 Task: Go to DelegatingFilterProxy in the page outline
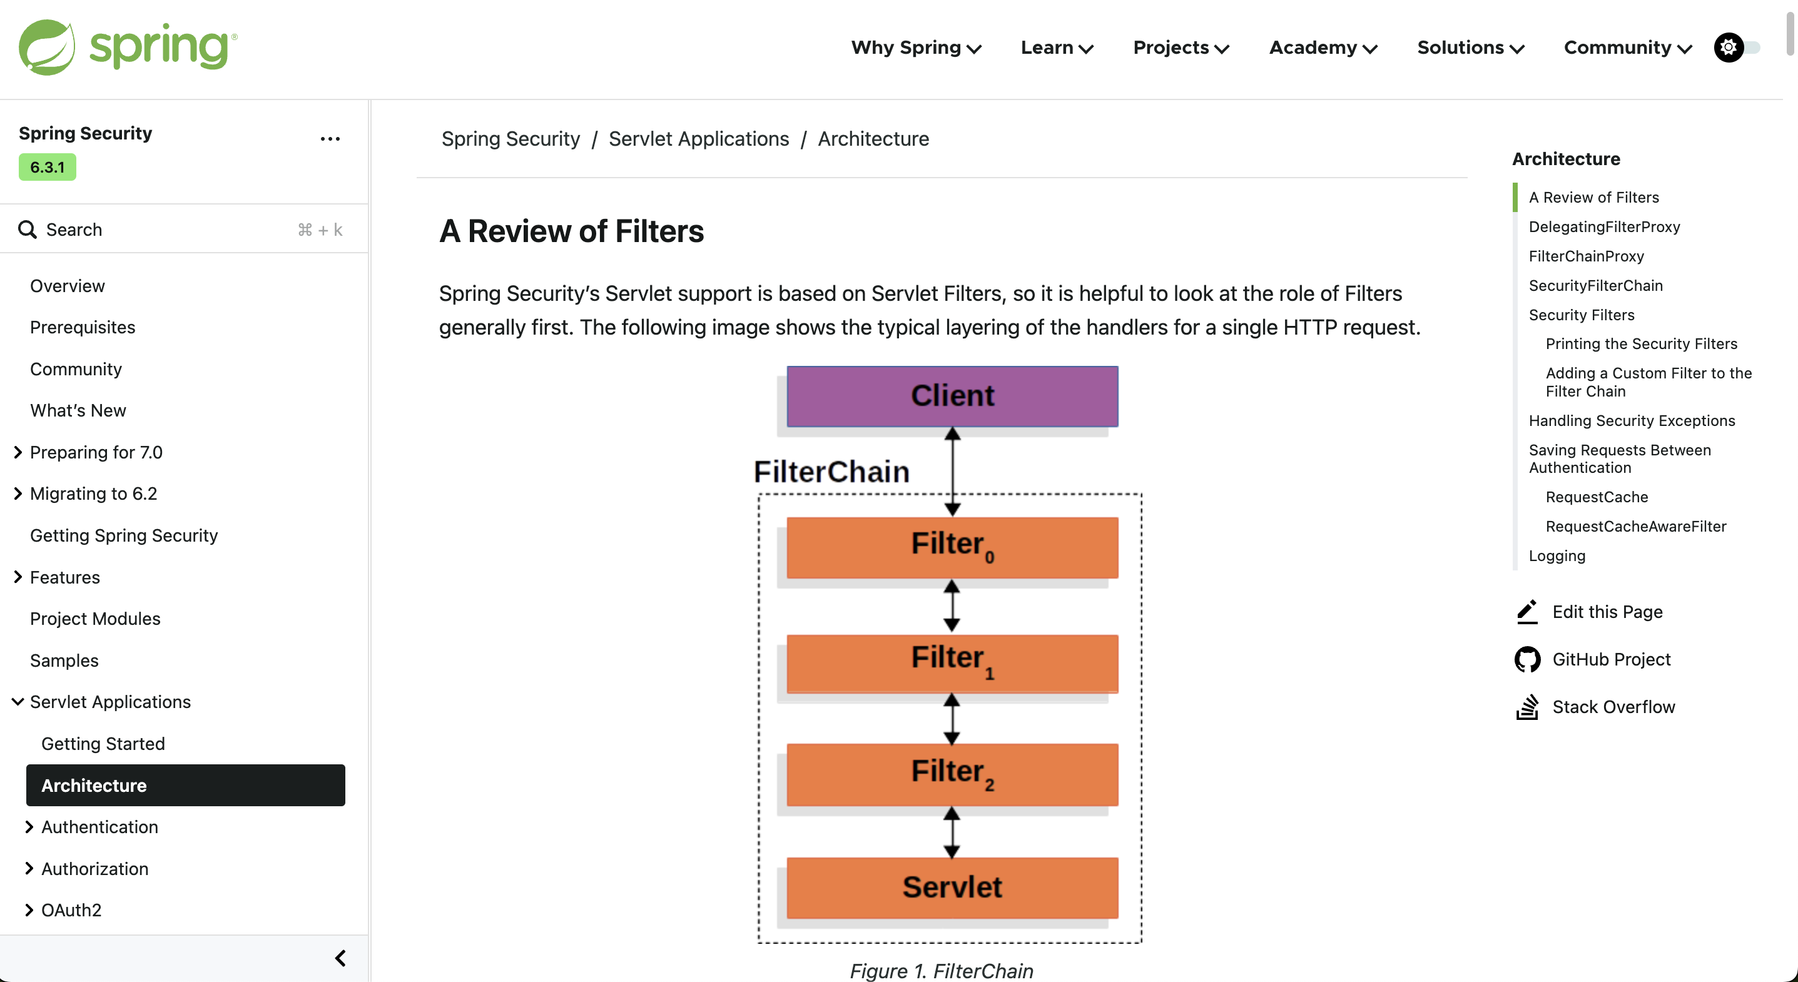(x=1604, y=227)
